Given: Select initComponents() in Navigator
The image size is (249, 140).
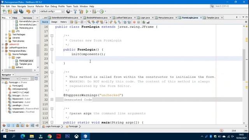Looking at the screenshot, I should [x=20, y=89].
